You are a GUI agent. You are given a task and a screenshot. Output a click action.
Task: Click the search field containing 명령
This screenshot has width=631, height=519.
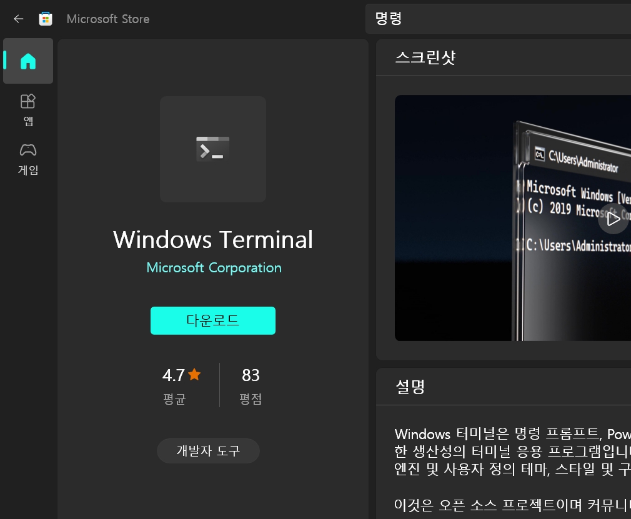point(498,19)
